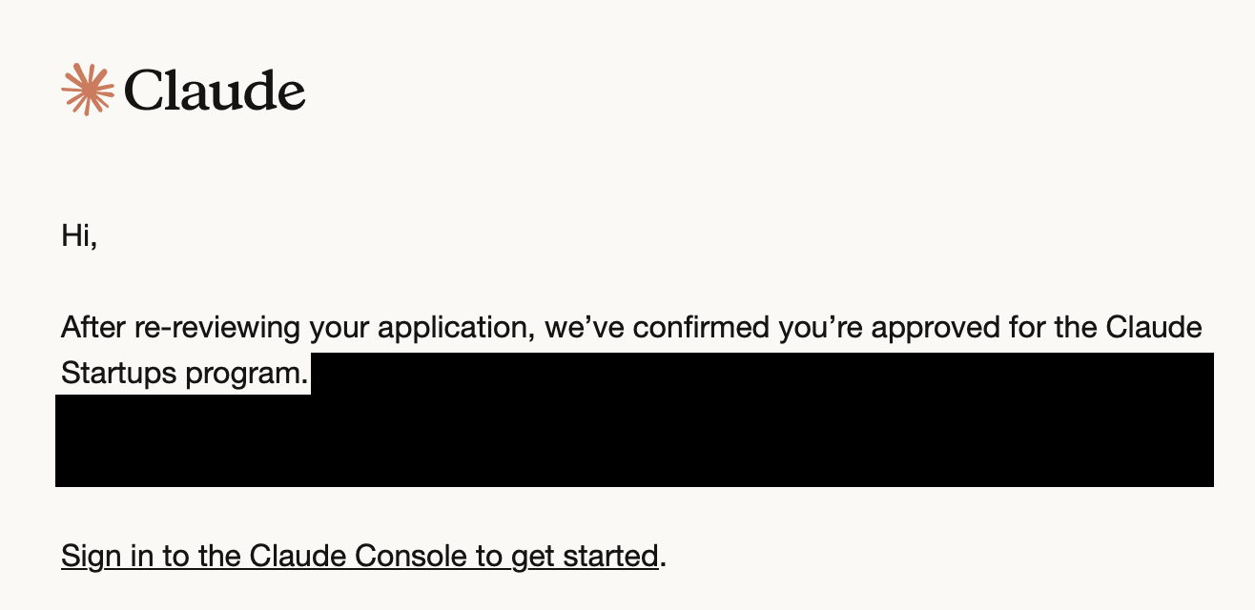Click the Claude wordmark beside the starburst
This screenshot has width=1255, height=610.
pos(215,91)
